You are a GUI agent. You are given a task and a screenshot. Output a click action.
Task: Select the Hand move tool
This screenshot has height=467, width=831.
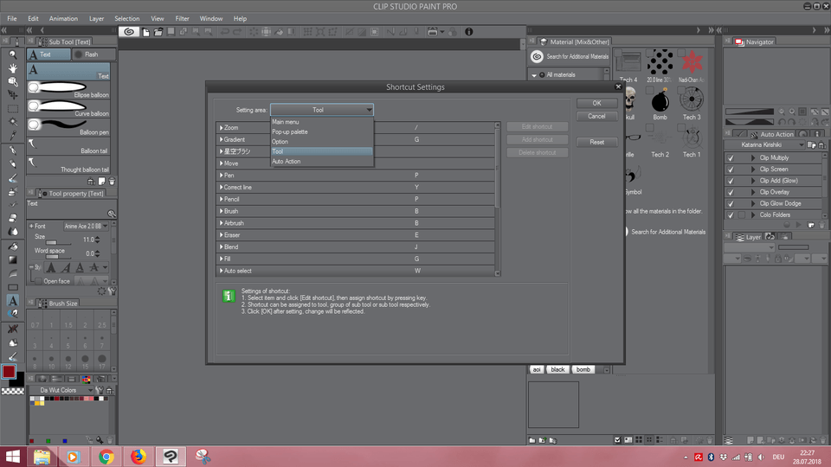coord(13,68)
